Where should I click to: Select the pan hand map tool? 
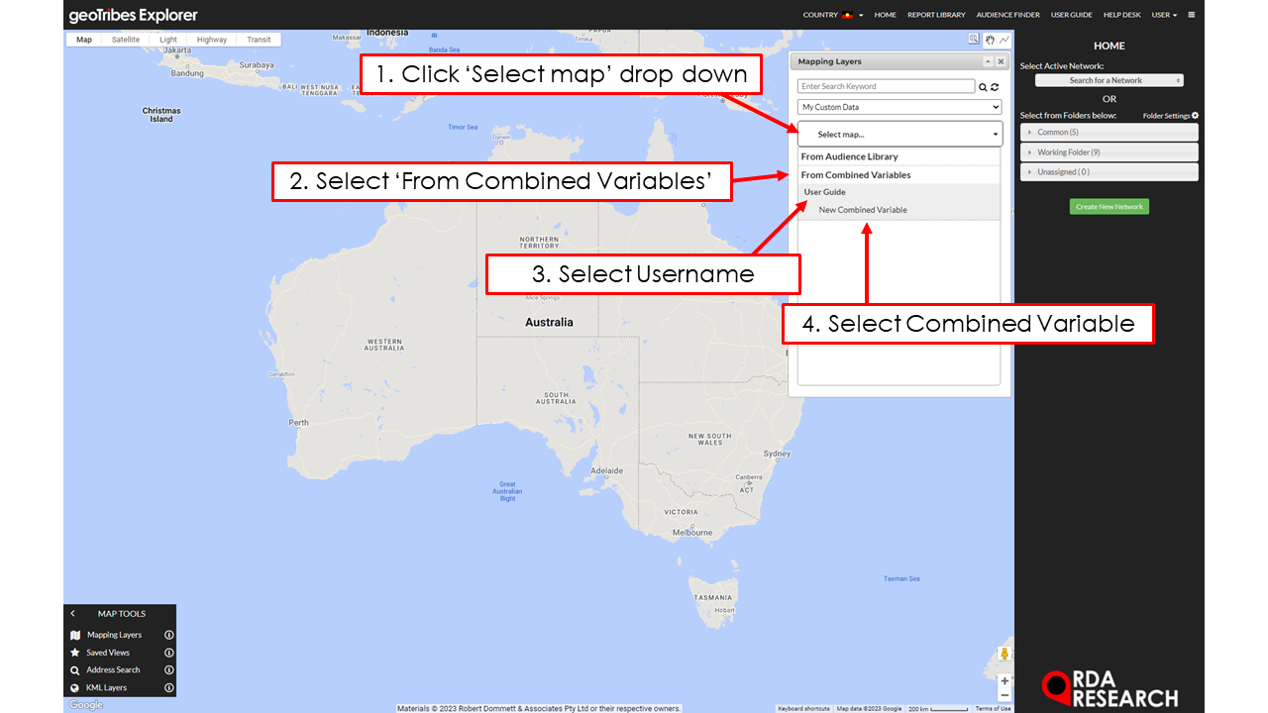[989, 40]
